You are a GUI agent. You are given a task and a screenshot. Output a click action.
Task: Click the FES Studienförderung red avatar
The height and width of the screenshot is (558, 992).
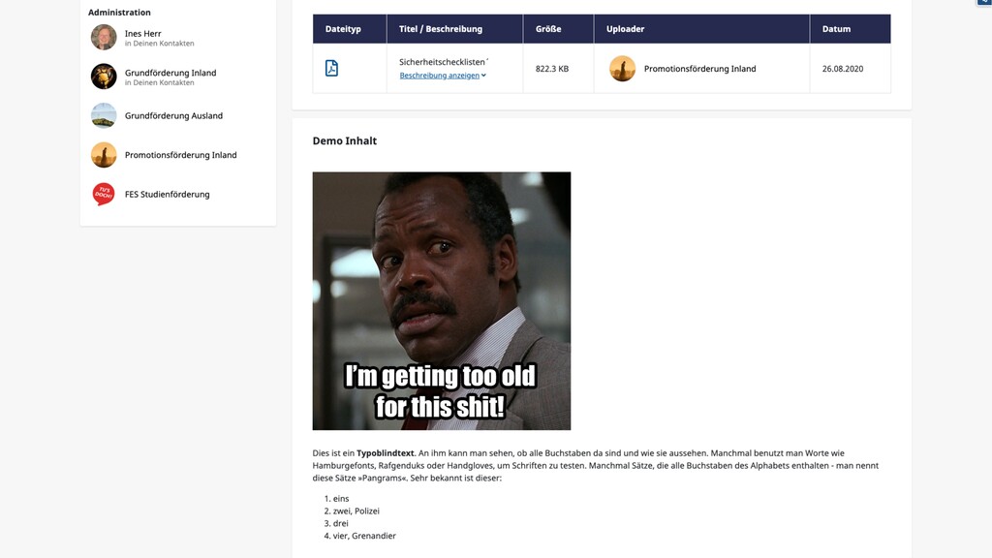104,194
